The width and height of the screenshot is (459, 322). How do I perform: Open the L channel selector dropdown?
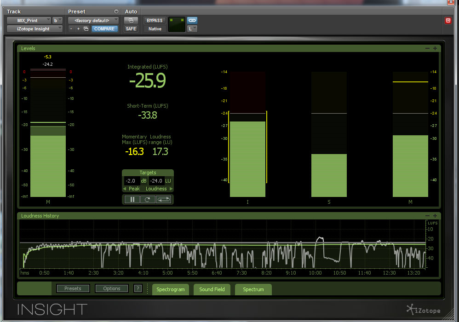(192, 29)
